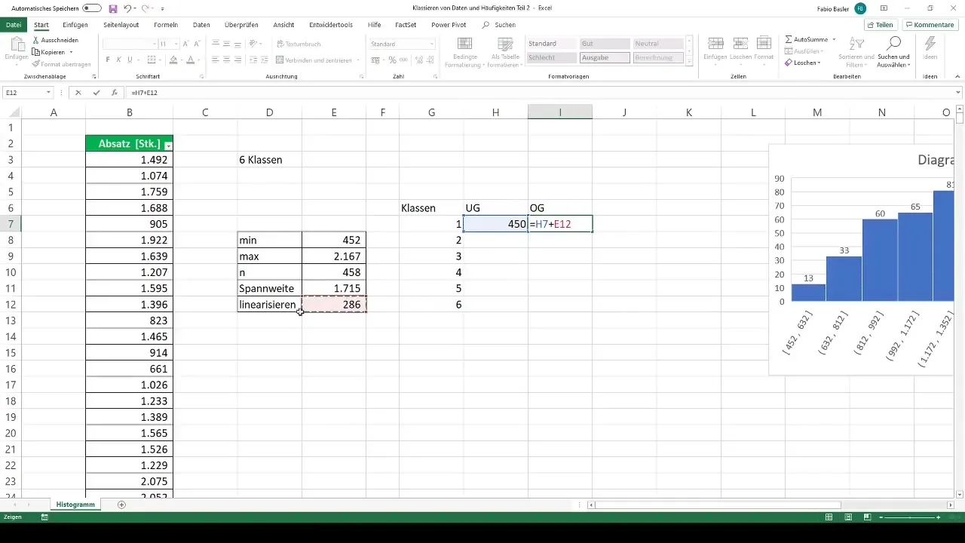Click the percent style icon
This screenshot has height=543, width=965.
(393, 60)
